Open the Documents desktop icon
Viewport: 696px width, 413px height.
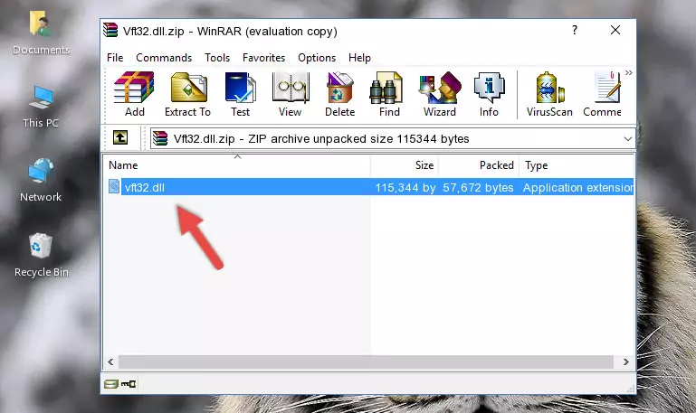[41, 33]
